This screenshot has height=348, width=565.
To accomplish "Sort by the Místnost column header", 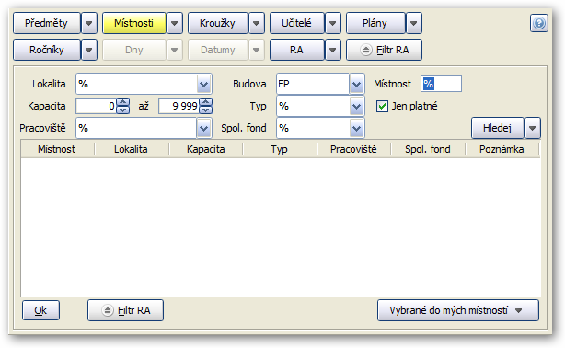I will [x=57, y=149].
